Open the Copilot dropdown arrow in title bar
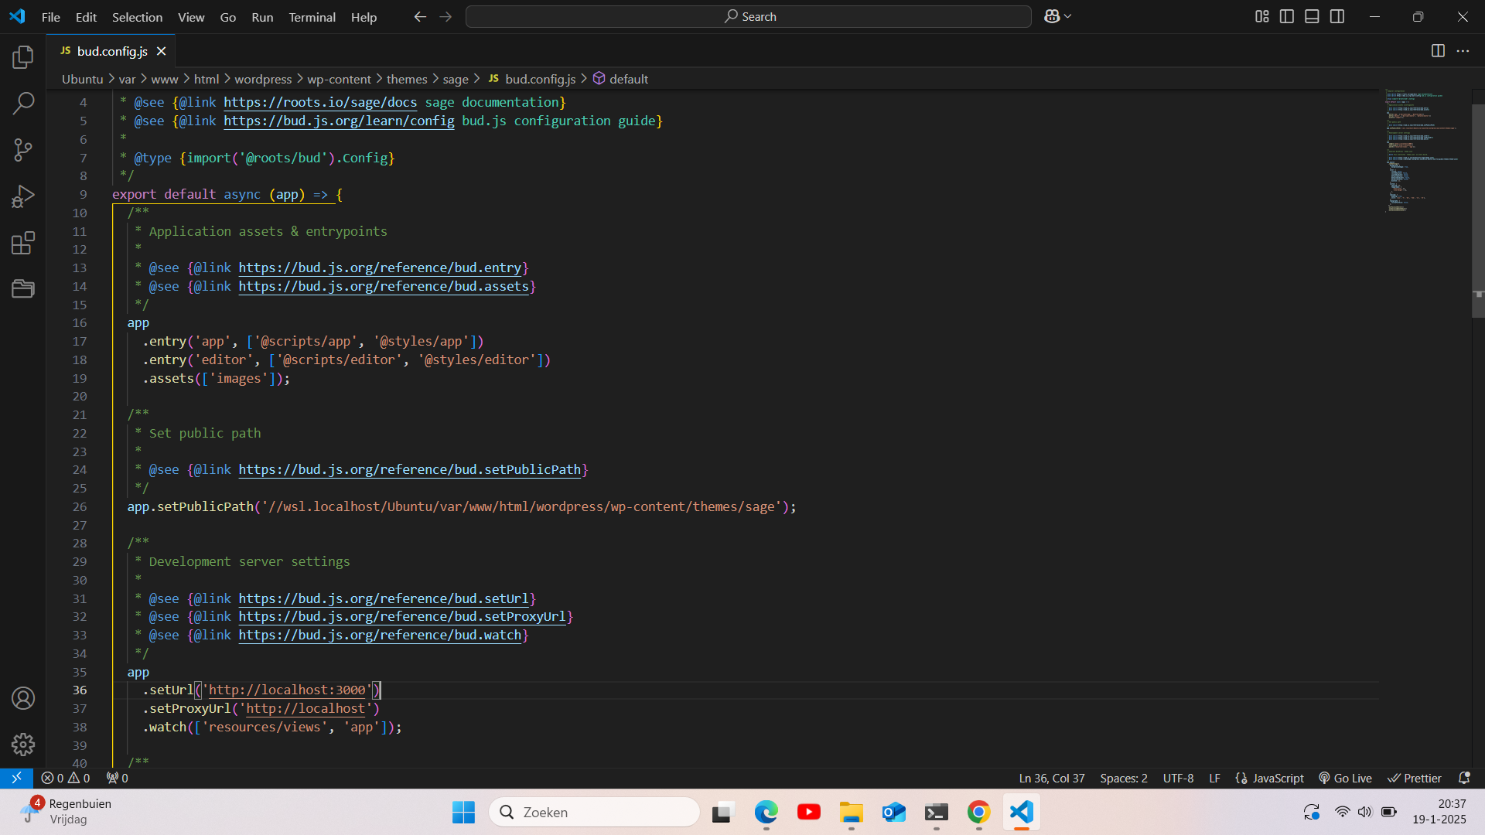Viewport: 1485px width, 835px height. [1068, 16]
